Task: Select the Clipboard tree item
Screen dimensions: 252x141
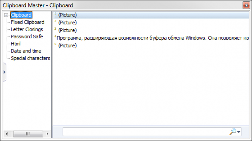Action: [x=21, y=15]
